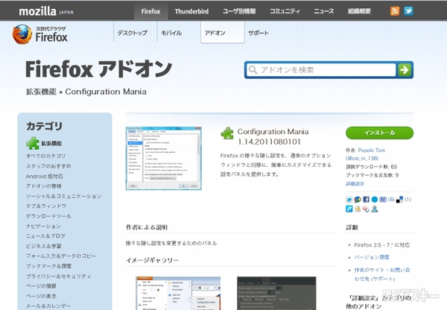This screenshot has width=447, height=310.
Task: Open コミュニティ in top navigation
Action: point(285,11)
